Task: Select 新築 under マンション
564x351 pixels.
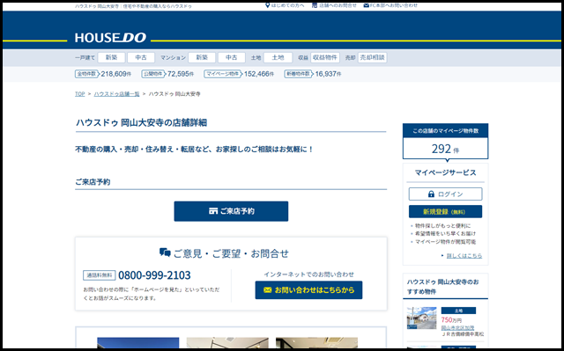Action: click(202, 57)
